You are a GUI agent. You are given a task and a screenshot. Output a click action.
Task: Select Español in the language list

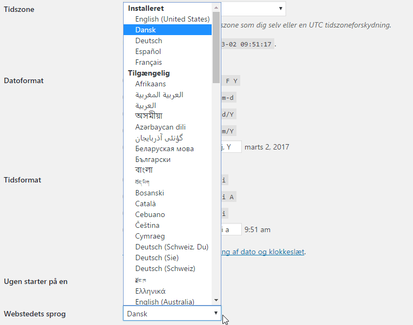pyautogui.click(x=148, y=51)
